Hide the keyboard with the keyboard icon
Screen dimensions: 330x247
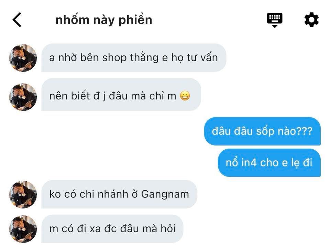275,20
